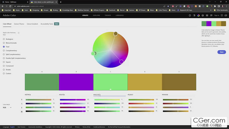Image resolution: width=229 pixels, height=129 pixels.
Task: Select the Monochromatic harmony rule
Action: (10, 43)
